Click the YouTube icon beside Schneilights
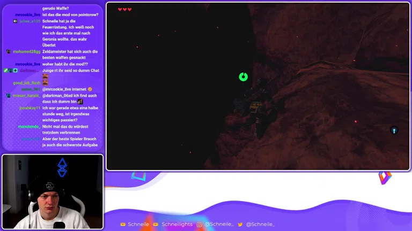This screenshot has width=412, height=231. tap(156, 225)
